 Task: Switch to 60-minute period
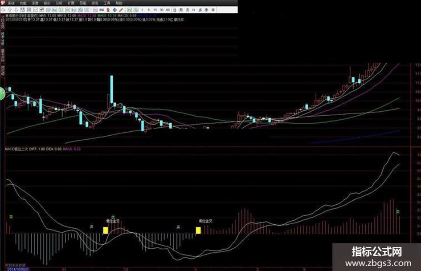tap(168, 10)
